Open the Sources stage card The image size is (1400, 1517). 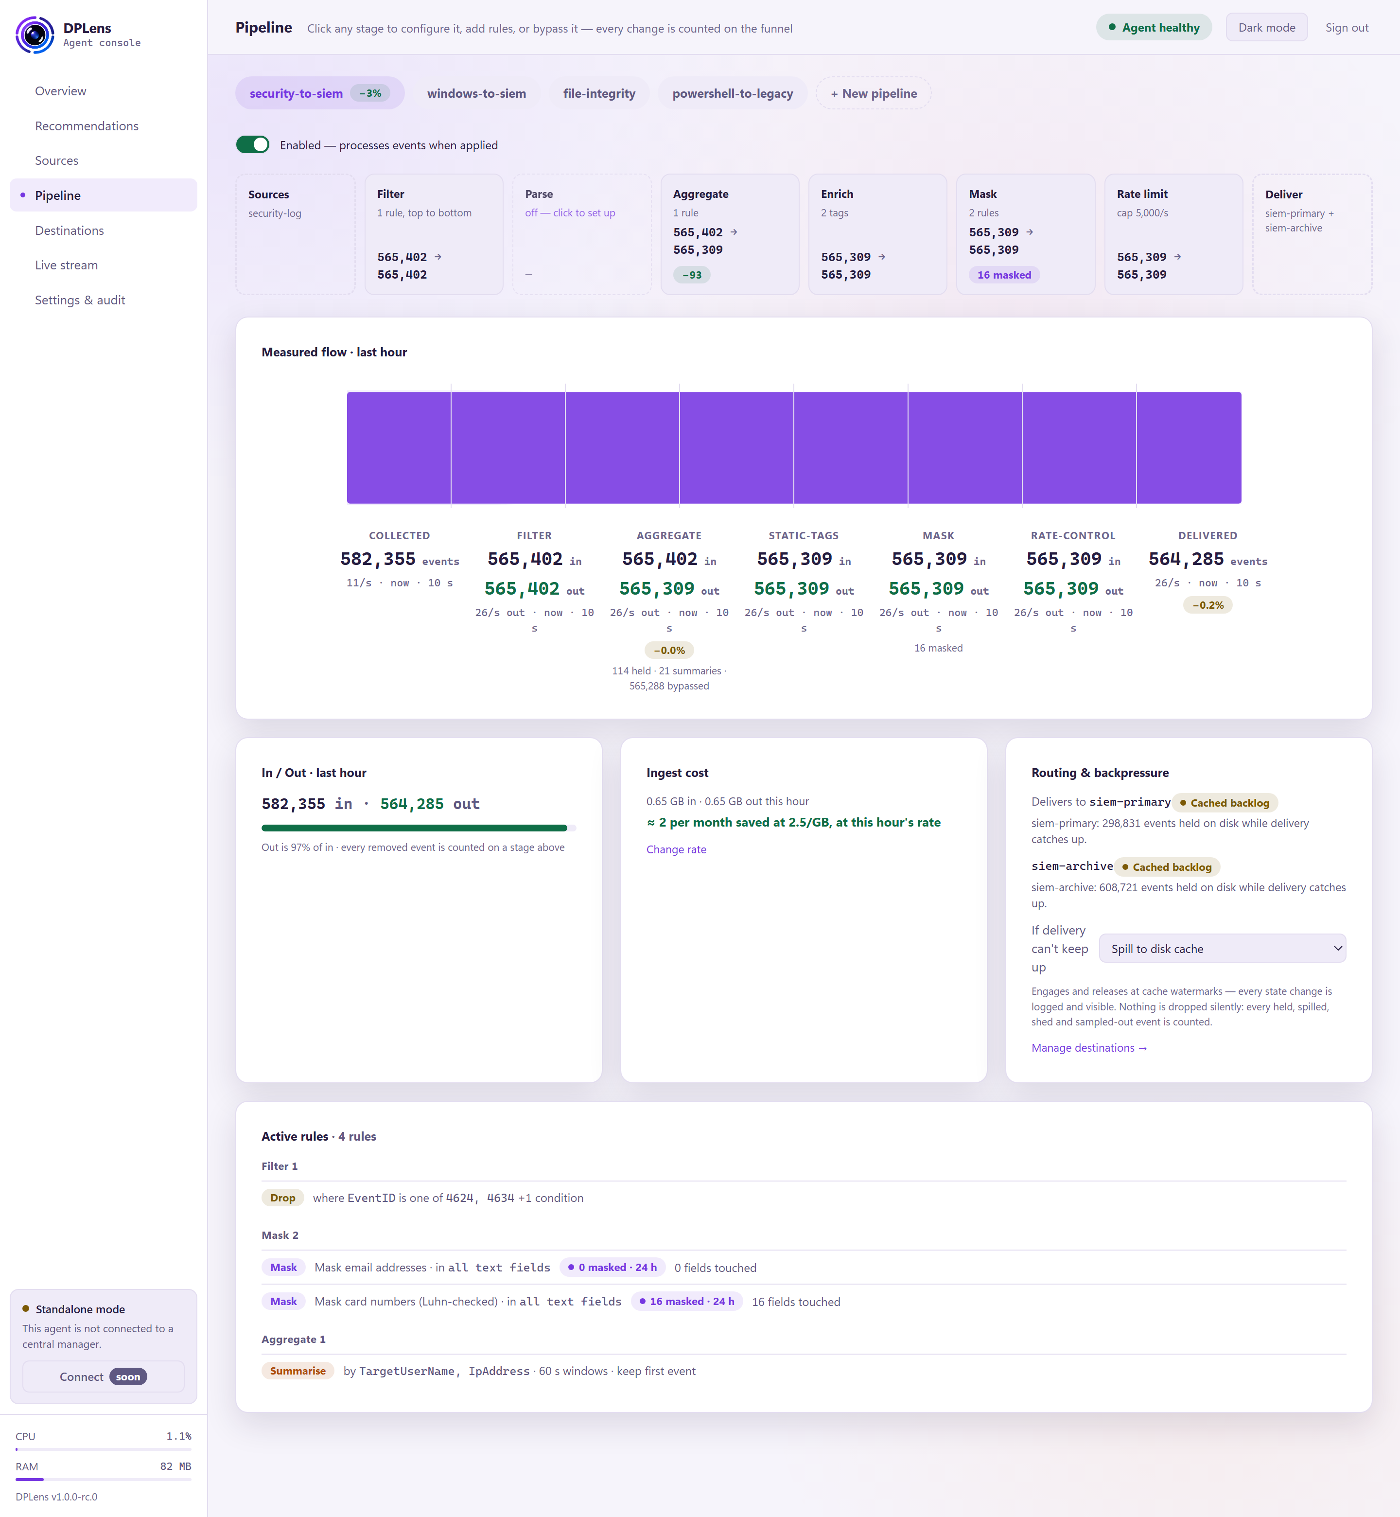pyautogui.click(x=296, y=234)
